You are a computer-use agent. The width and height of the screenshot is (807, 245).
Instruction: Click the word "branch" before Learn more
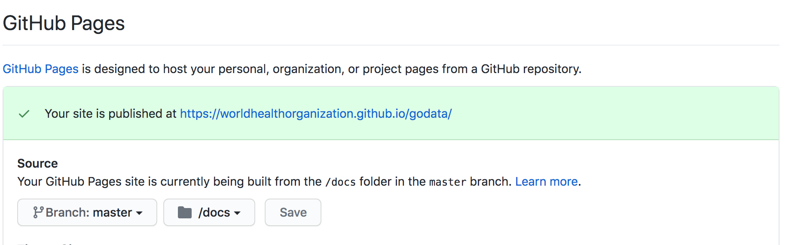489,182
